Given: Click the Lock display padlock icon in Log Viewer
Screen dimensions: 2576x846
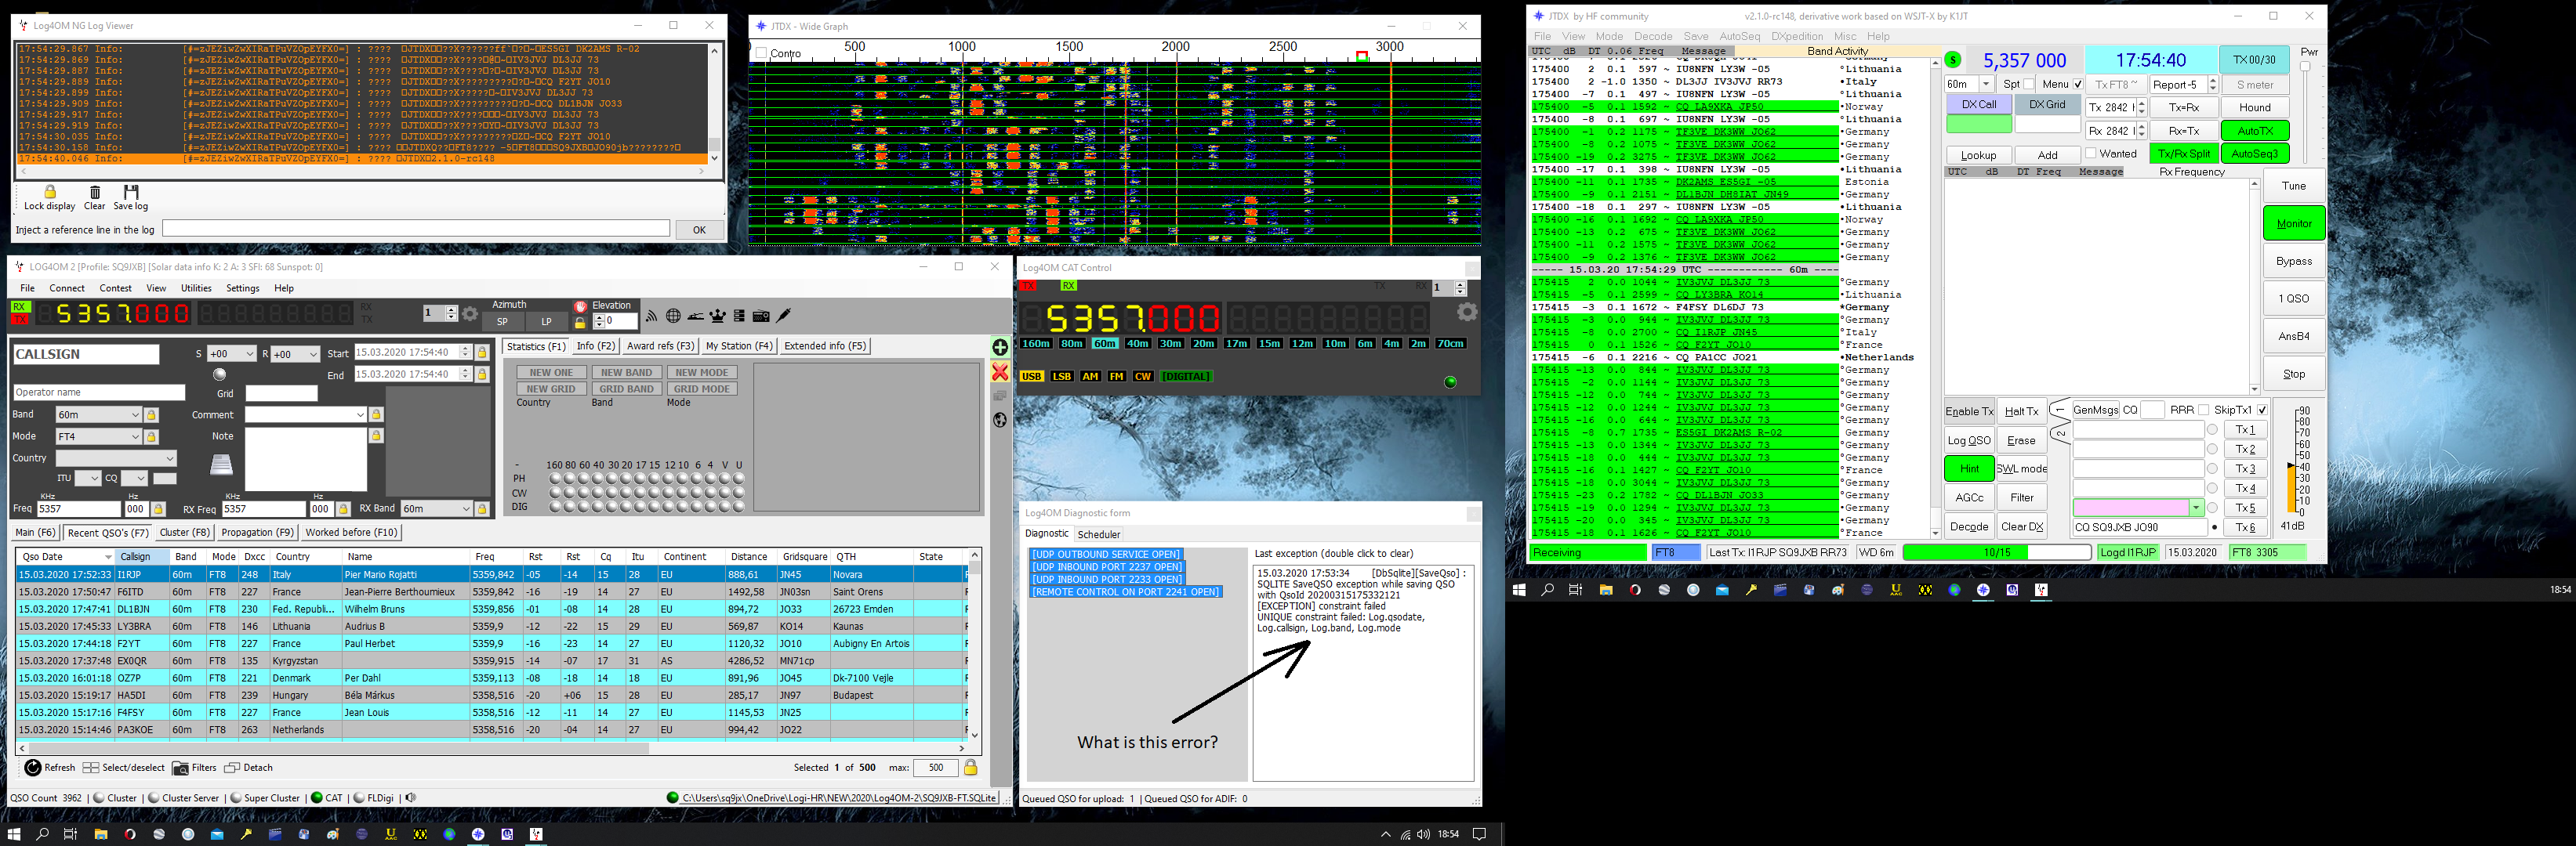Looking at the screenshot, I should pos(49,192).
